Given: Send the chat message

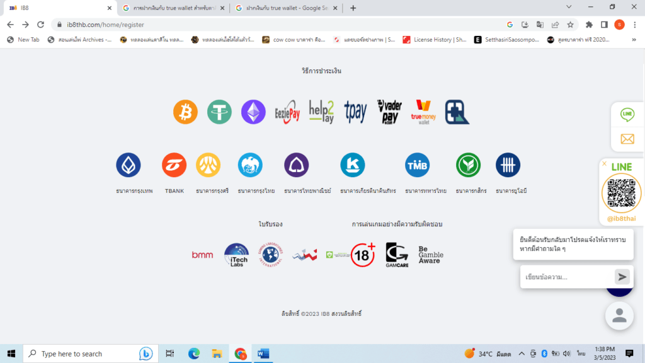Looking at the screenshot, I should point(622,277).
